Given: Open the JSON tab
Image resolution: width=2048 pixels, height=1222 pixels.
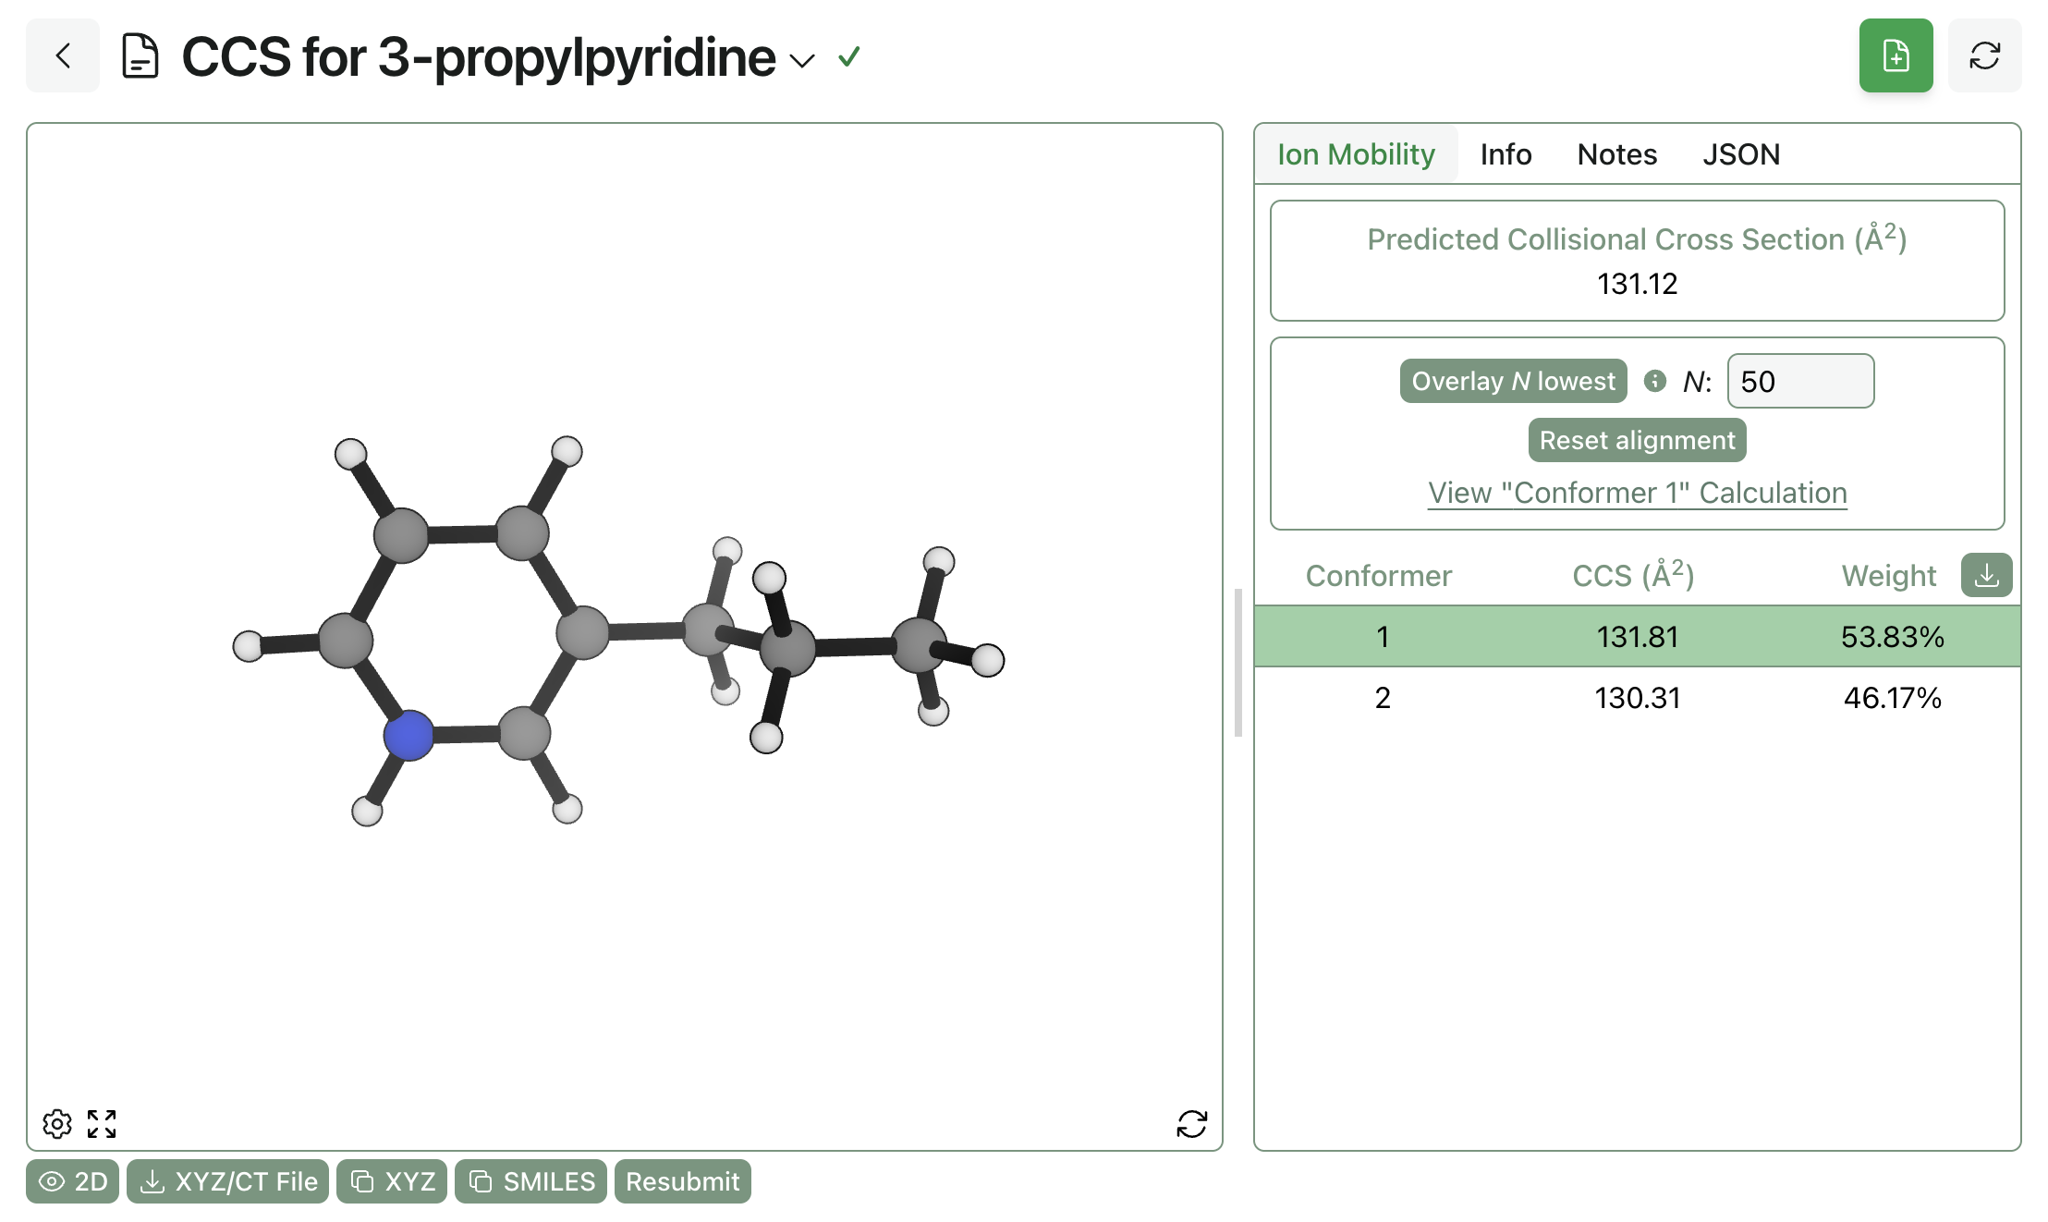Looking at the screenshot, I should tap(1741, 154).
